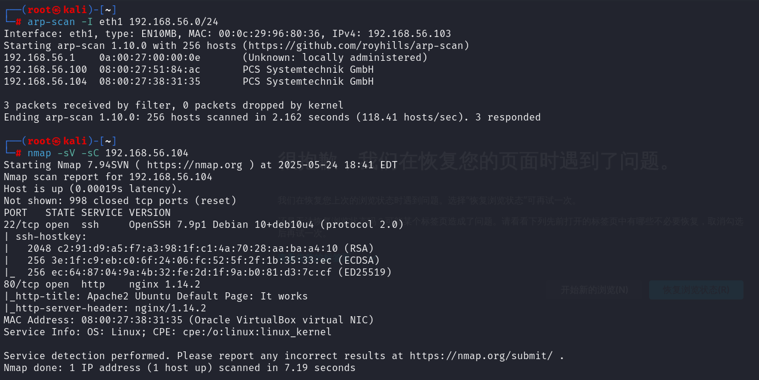Click the faint 恢复浏览状态(R) button
Screen dimensions: 759x380
[696, 290]
